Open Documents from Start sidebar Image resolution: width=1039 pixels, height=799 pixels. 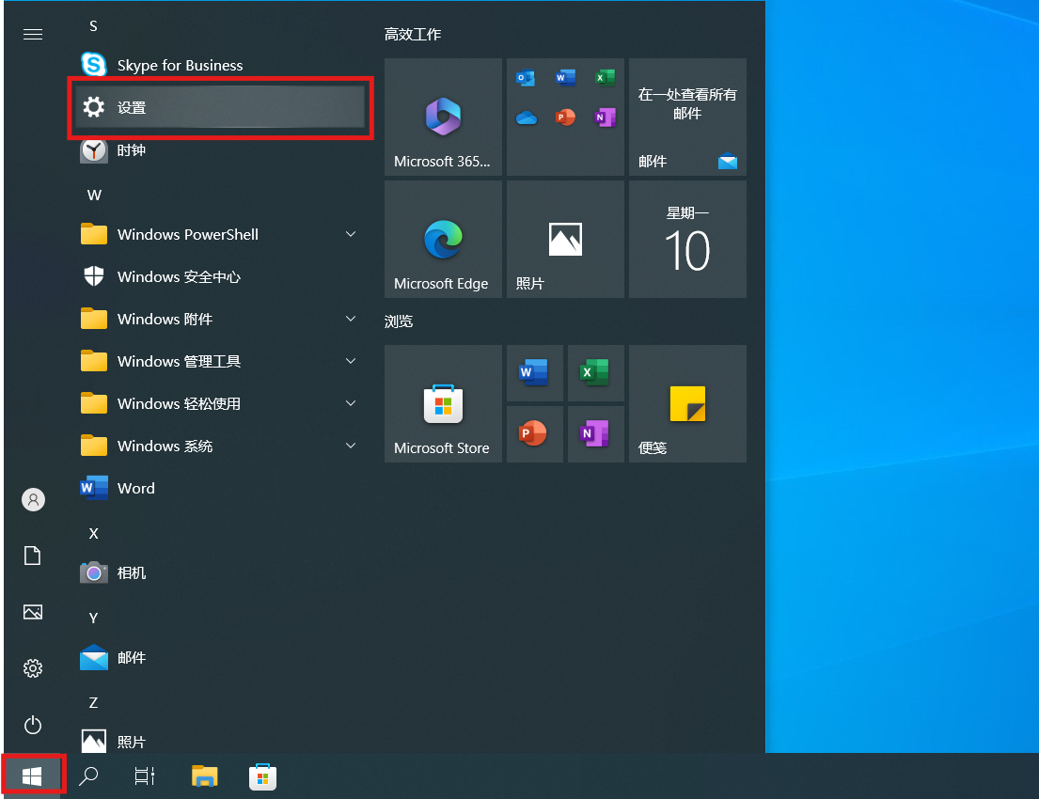[33, 556]
